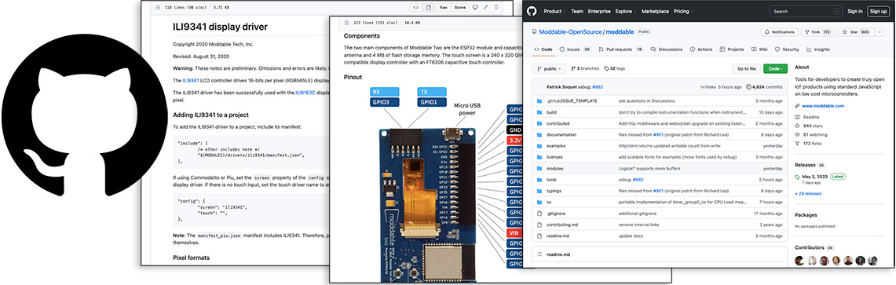Switch to the Security tab

(x=787, y=49)
